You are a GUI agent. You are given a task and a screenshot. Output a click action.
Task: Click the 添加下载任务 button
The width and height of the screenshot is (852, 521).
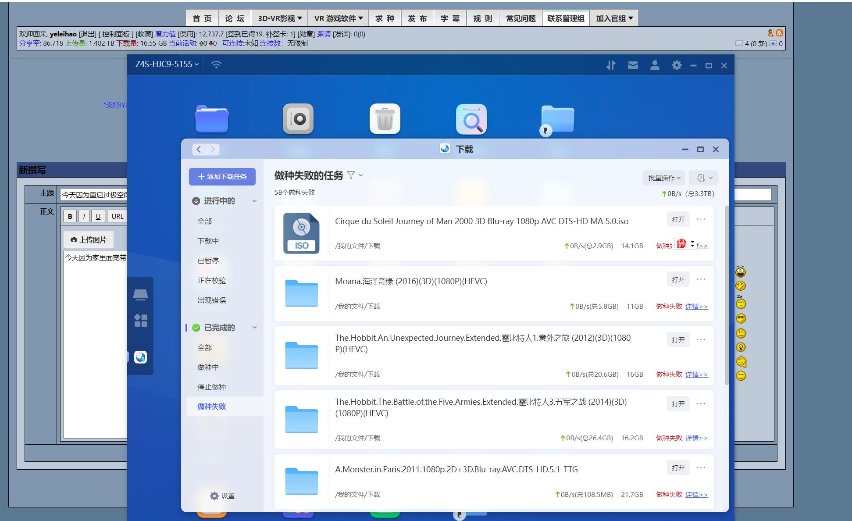click(222, 176)
